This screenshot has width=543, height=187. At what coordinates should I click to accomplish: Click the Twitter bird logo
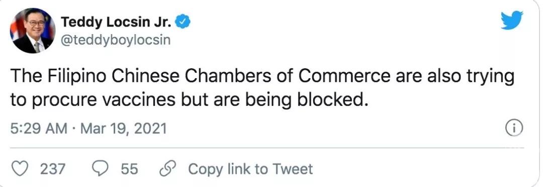(x=512, y=20)
